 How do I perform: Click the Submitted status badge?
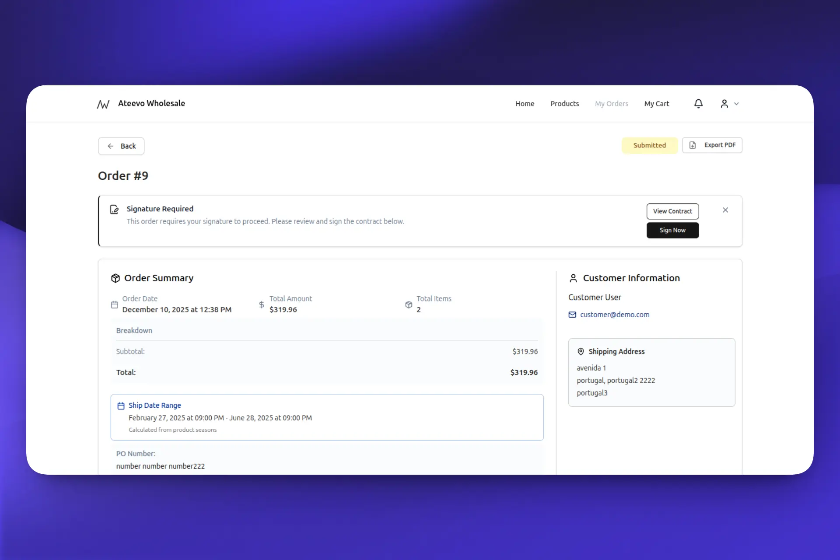pyautogui.click(x=650, y=145)
